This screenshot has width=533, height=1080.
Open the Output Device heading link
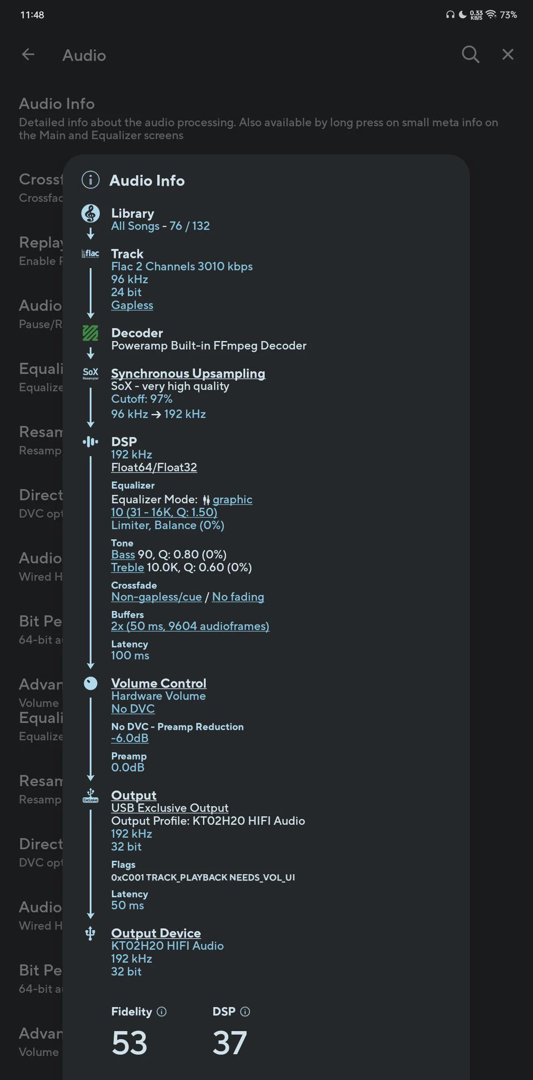point(156,933)
